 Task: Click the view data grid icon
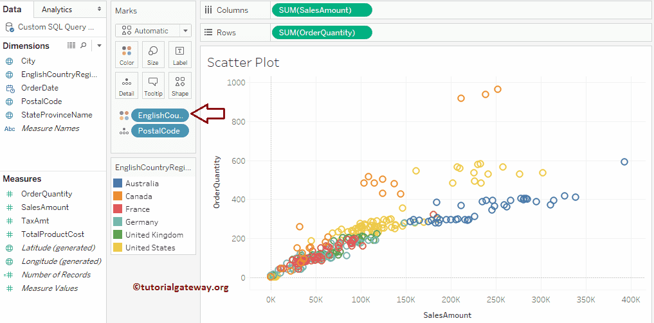71,46
